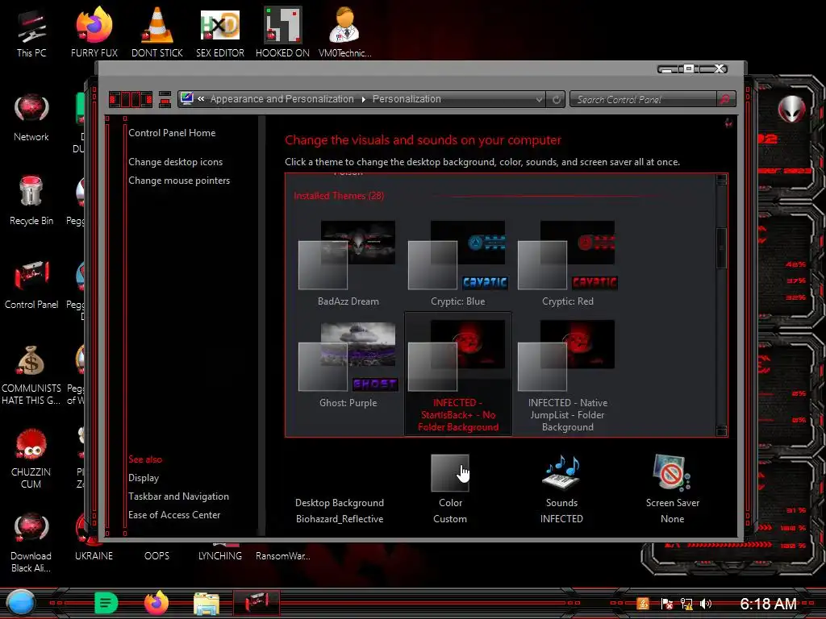
Task: Click the navigation back/forward buttons block
Action: pyautogui.click(x=131, y=99)
